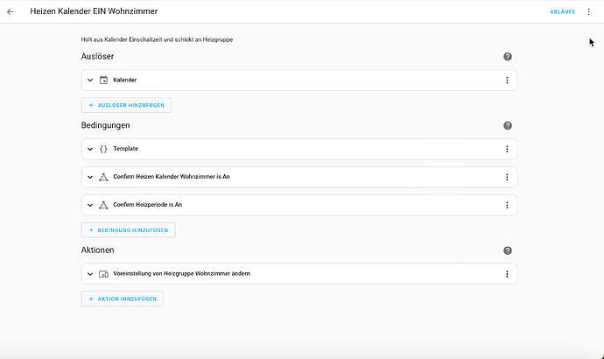This screenshot has width=604, height=359.
Task: Click Aktion hinzufügen button
Action: click(x=123, y=299)
